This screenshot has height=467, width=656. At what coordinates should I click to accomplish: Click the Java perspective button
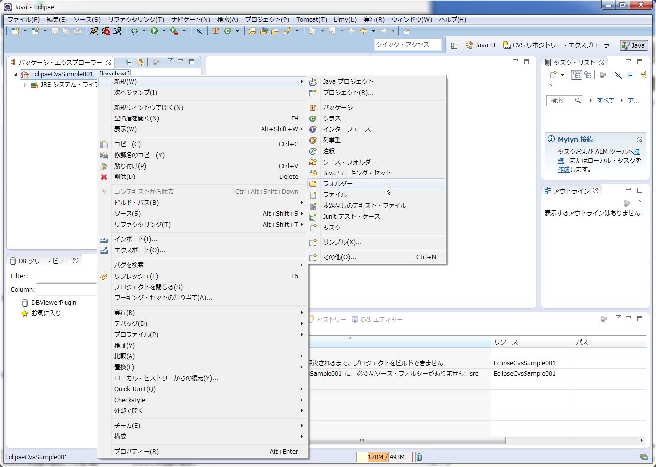click(634, 45)
